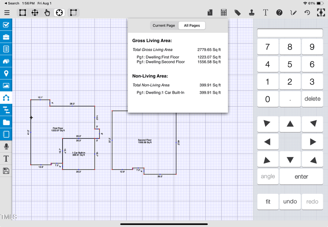Screen dimensions: 328x227
Task: Select the All Pages tab
Action: 192,25
